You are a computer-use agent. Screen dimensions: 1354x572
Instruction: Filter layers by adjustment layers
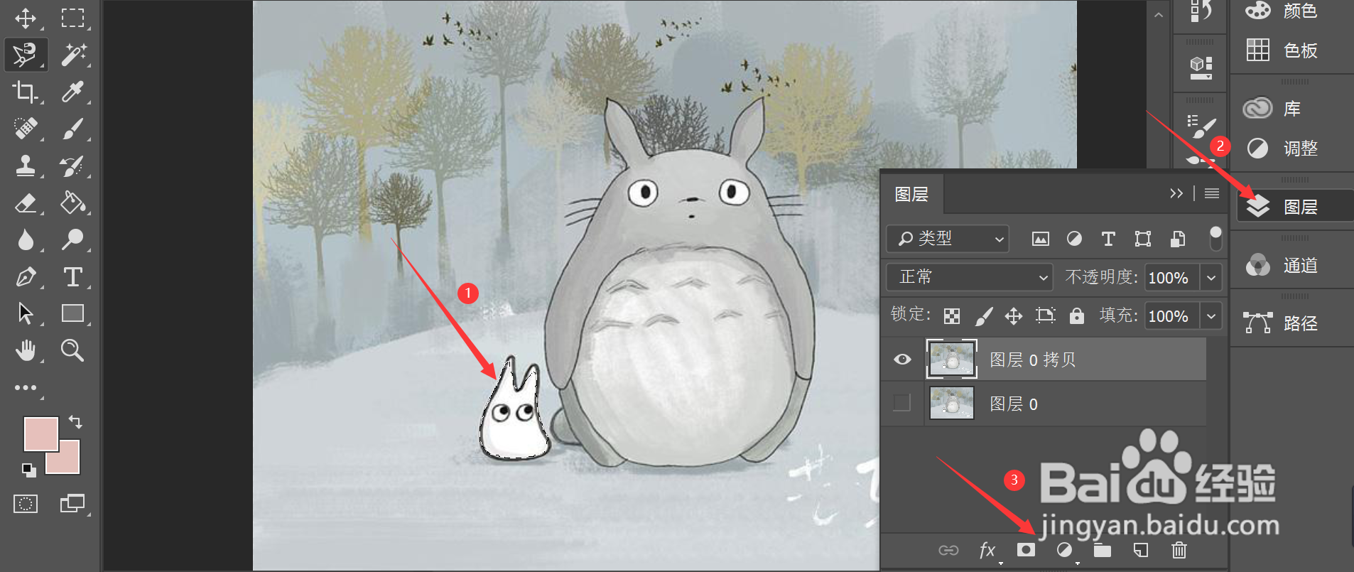[x=1074, y=239]
